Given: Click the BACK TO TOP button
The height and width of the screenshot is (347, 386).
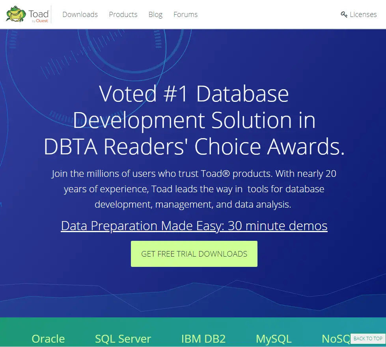Looking at the screenshot, I should click(368, 339).
